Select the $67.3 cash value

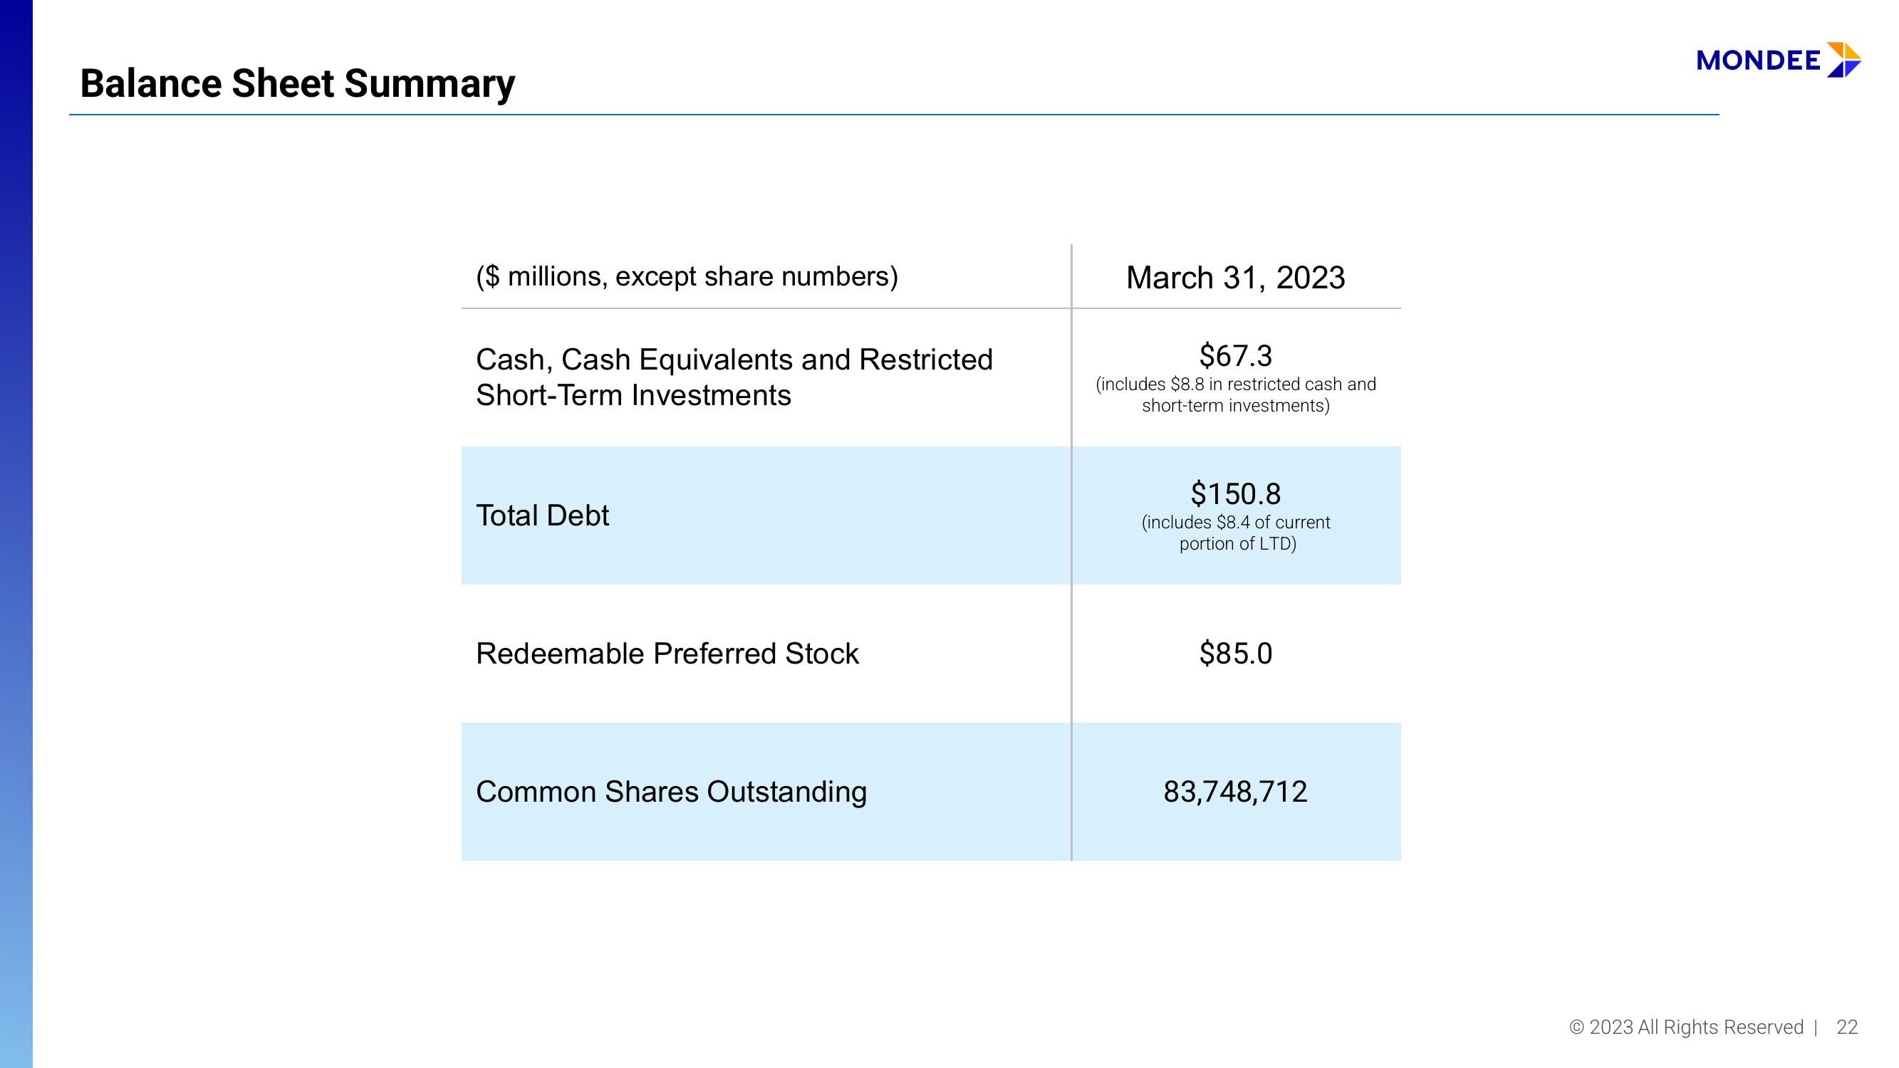pos(1236,355)
